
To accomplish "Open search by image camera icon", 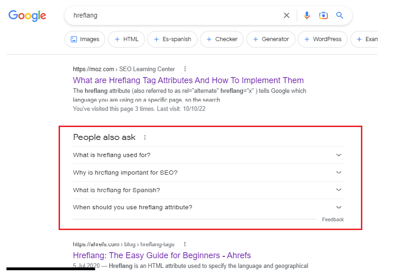I will (323, 15).
